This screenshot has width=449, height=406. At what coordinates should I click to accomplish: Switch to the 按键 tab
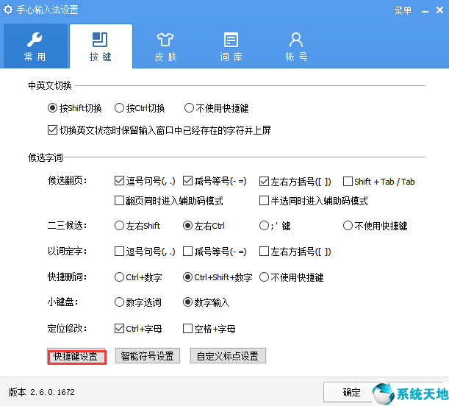(x=101, y=46)
